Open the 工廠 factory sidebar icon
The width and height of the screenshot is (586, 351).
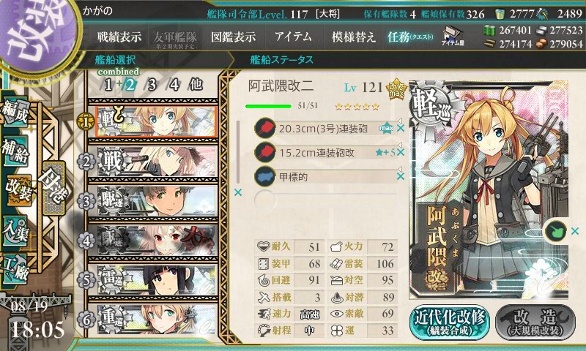pyautogui.click(x=15, y=269)
